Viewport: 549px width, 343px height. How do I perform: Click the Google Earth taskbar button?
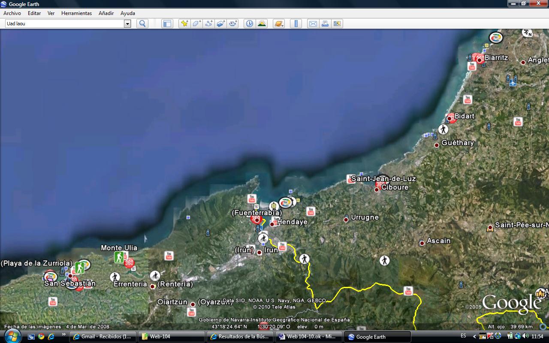(x=377, y=337)
